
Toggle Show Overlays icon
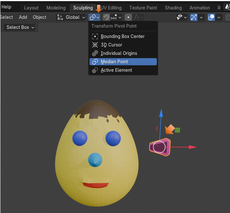coord(211,17)
